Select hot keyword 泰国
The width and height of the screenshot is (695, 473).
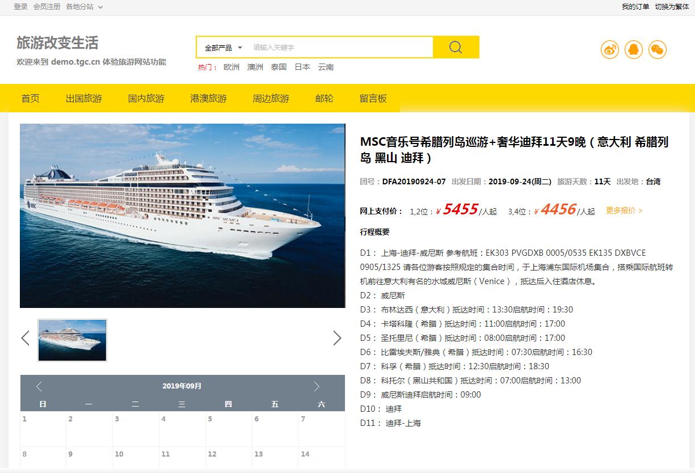point(279,67)
